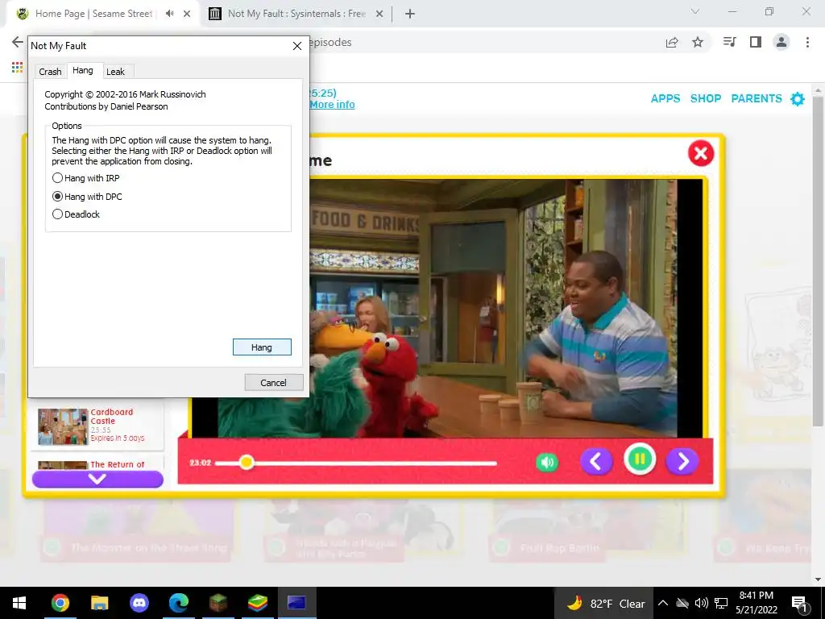Pause the video with the green pause button
825x619 pixels.
(x=640, y=459)
